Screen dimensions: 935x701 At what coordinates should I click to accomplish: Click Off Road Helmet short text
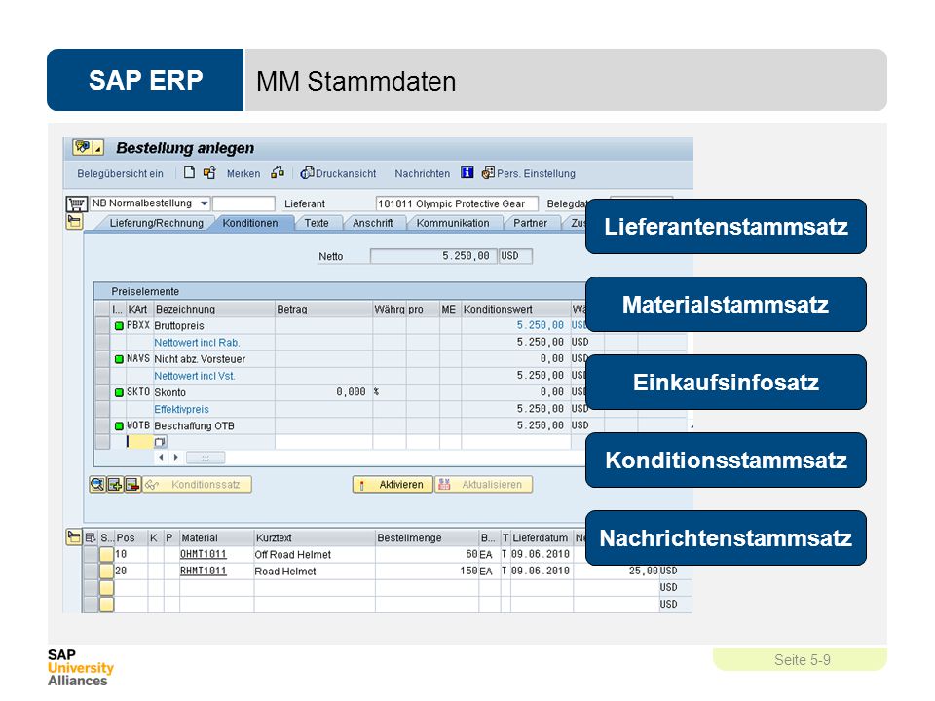pyautogui.click(x=293, y=555)
